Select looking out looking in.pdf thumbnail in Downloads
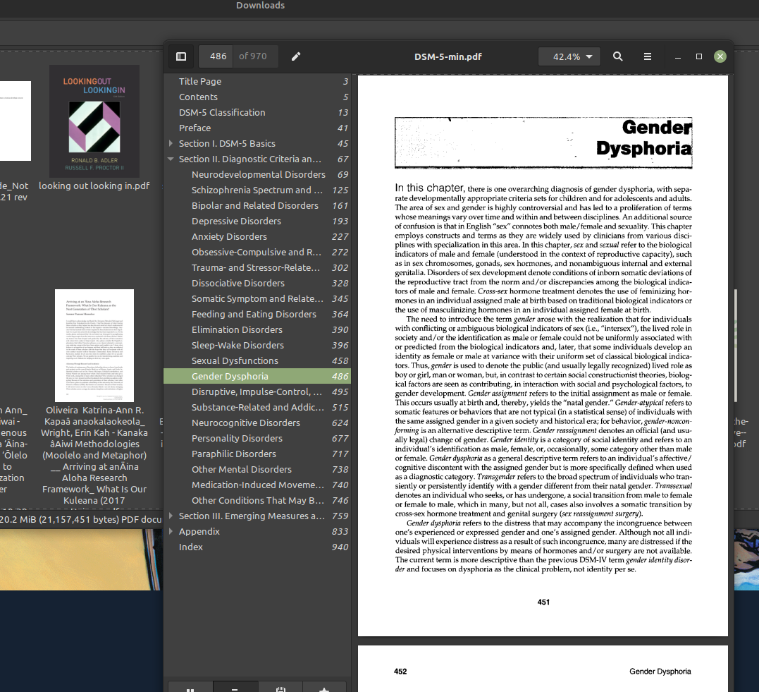Image resolution: width=759 pixels, height=692 pixels. pyautogui.click(x=94, y=121)
